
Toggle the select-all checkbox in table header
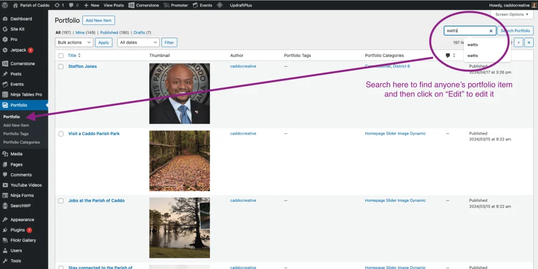pos(61,55)
